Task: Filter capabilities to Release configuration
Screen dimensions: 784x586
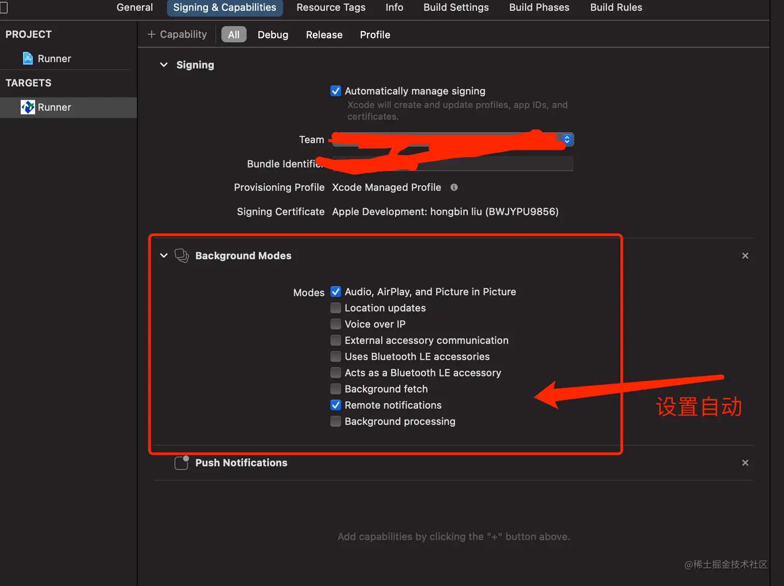Action: 324,35
